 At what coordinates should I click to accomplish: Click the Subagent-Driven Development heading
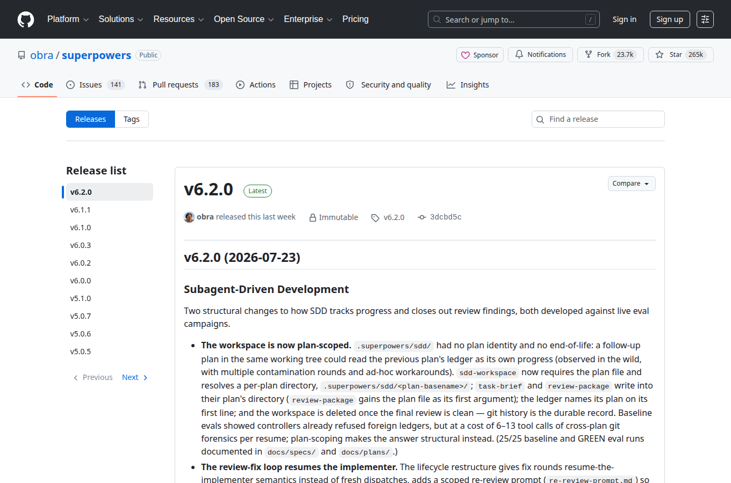point(266,290)
